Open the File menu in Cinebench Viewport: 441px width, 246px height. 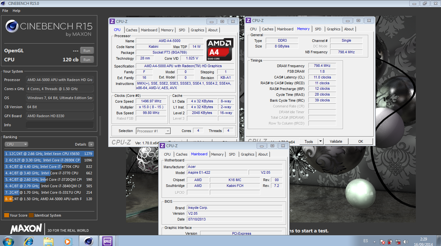(x=5, y=11)
